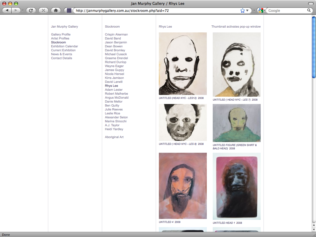Click the Stop loading X button
The image size is (316, 237).
[x=43, y=10]
